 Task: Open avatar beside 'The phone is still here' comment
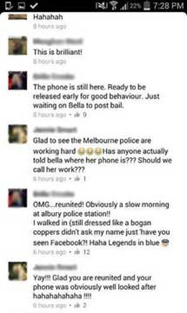click(x=18, y=80)
